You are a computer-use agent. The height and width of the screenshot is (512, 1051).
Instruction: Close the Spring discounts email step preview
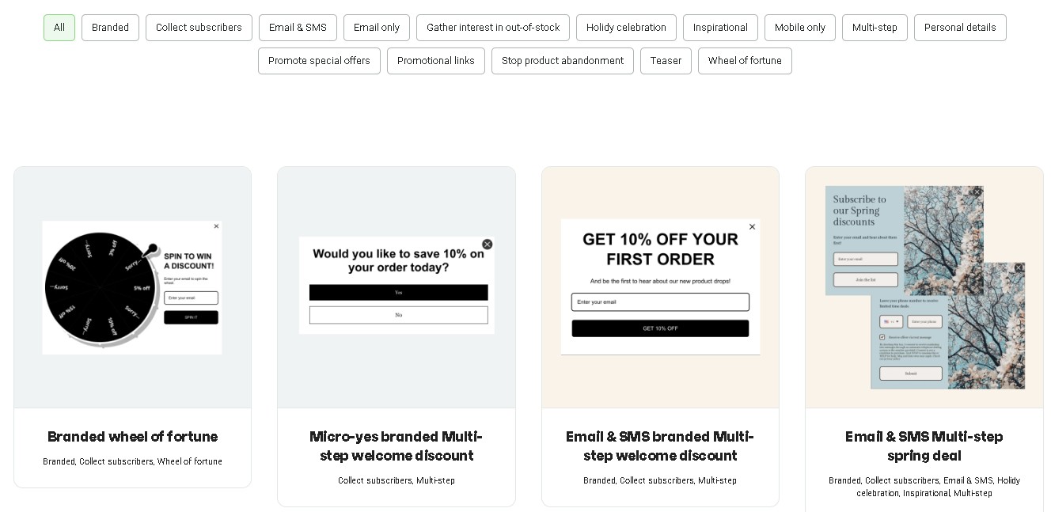(x=976, y=191)
